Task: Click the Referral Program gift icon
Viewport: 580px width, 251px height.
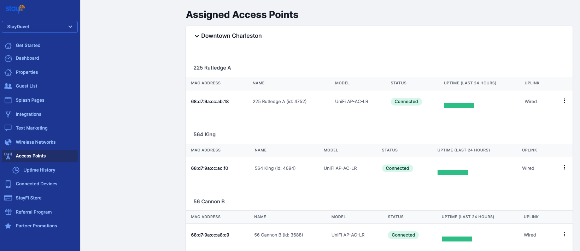Action: point(8,212)
